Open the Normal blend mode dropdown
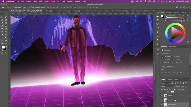 [168, 86]
